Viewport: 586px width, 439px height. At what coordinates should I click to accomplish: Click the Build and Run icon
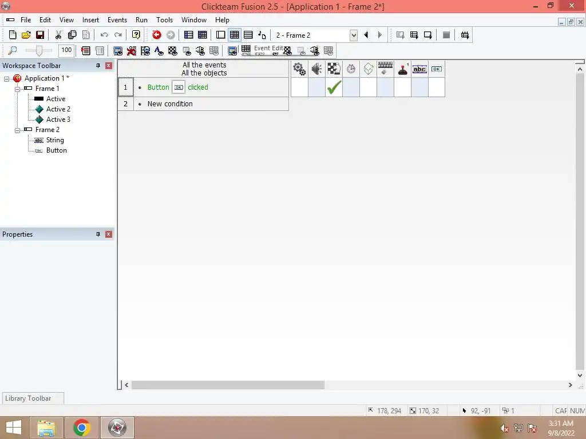(x=465, y=35)
